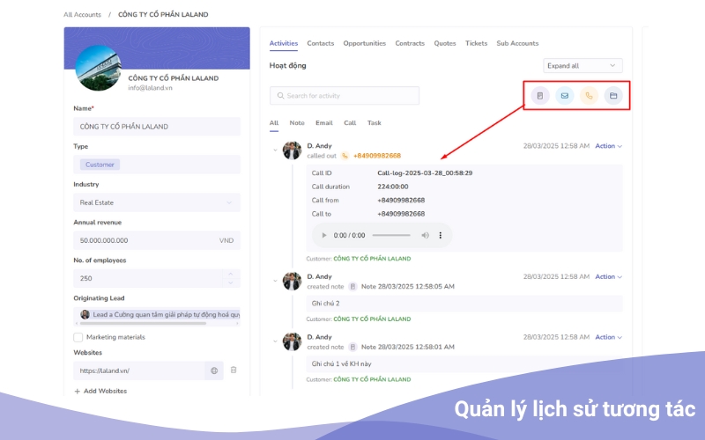Click note icon beside Note 12:58:01 AM

tap(353, 347)
